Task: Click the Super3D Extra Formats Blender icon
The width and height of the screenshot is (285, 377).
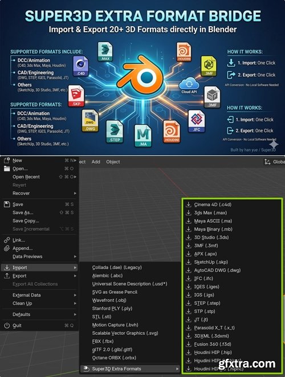Action: 86,368
